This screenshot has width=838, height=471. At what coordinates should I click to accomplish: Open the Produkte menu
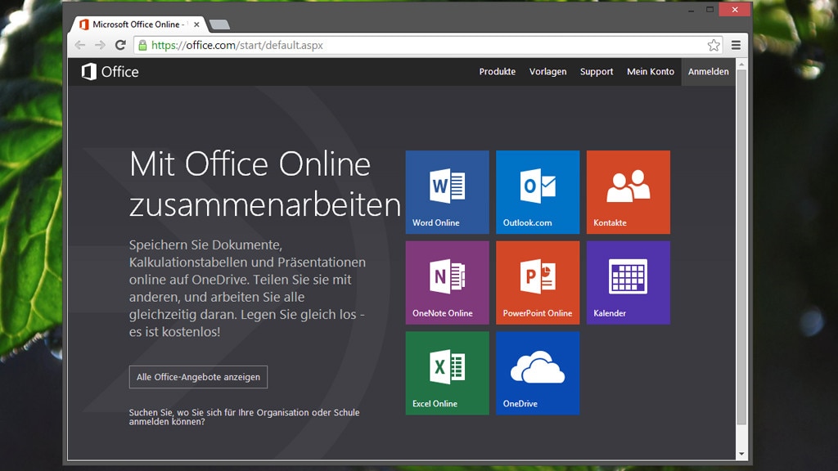coord(497,72)
